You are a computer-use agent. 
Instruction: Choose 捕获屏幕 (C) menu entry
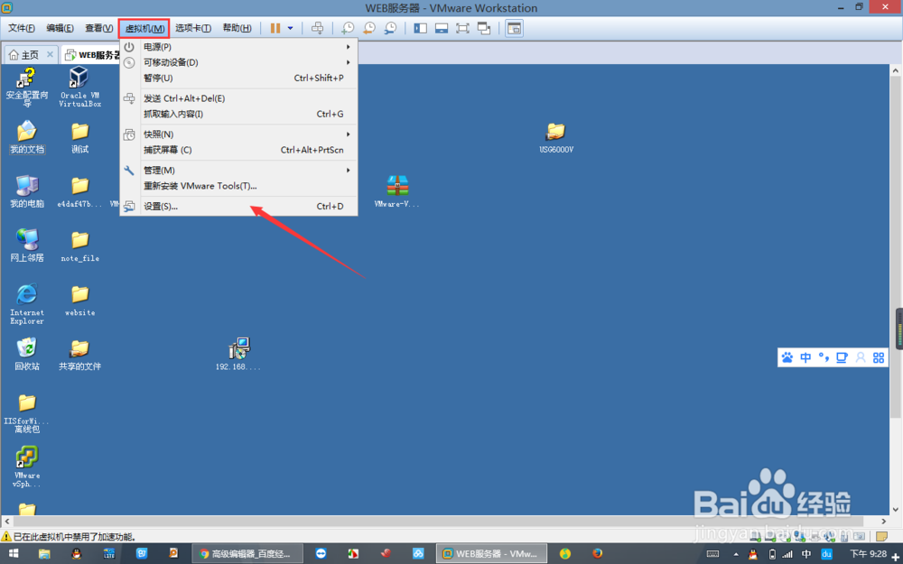pyautogui.click(x=239, y=150)
